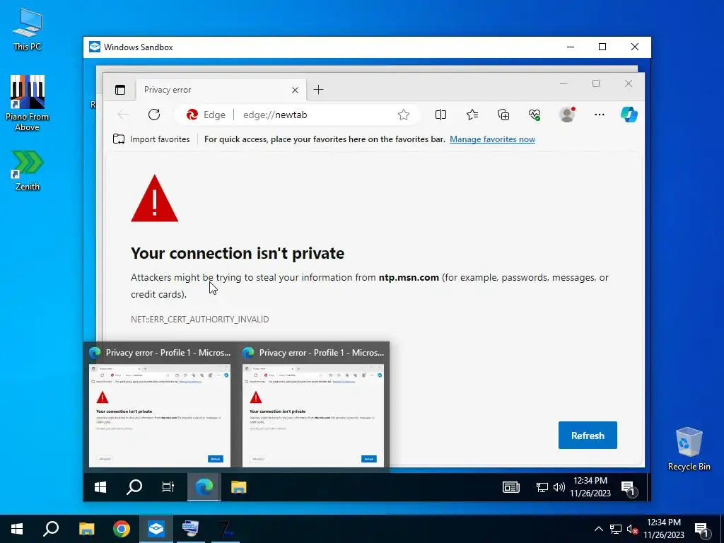Click the sandbox clock showing 12:34 PM
724x543 pixels.
click(590, 487)
